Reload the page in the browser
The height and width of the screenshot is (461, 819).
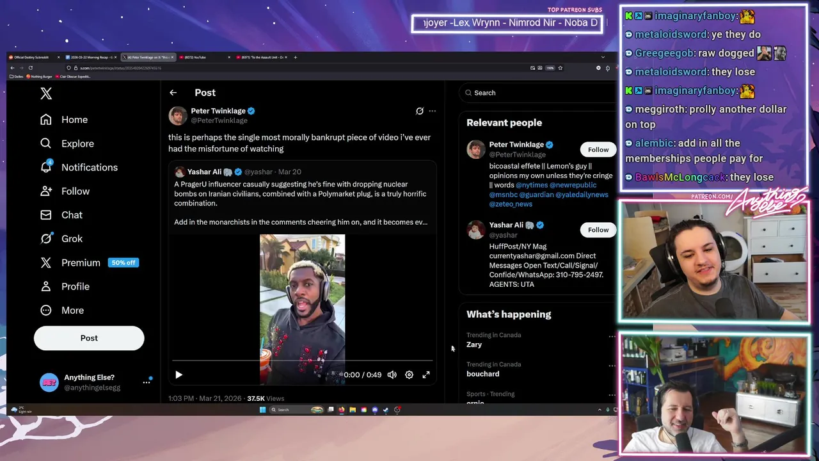(x=30, y=68)
